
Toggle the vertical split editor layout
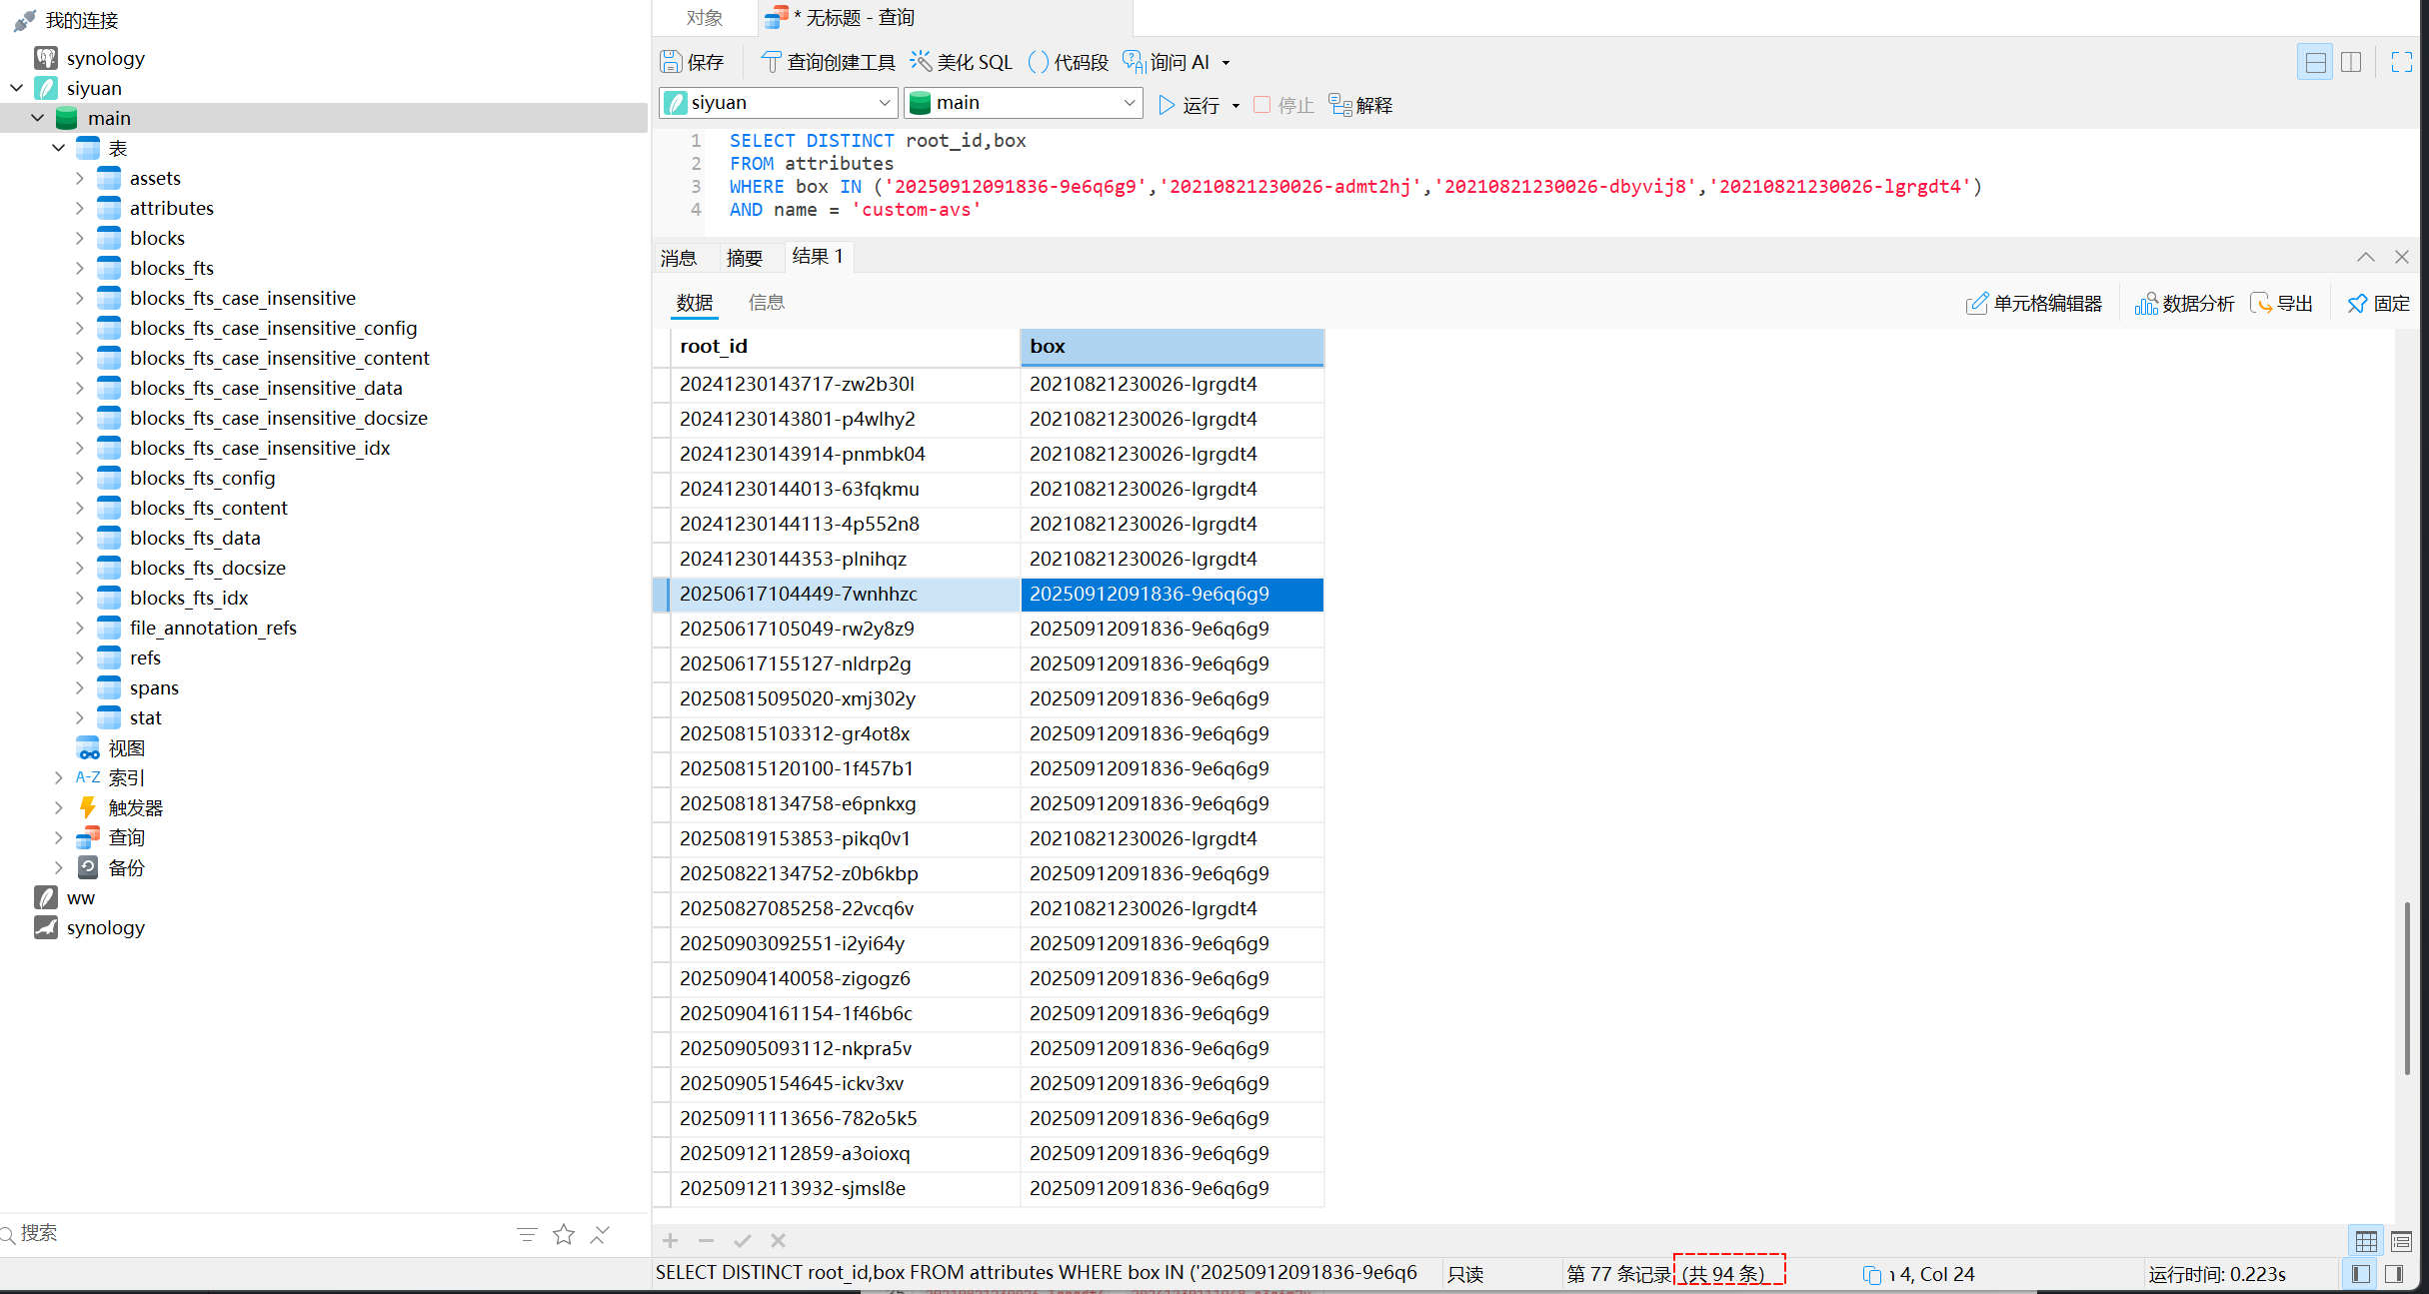coord(2351,62)
